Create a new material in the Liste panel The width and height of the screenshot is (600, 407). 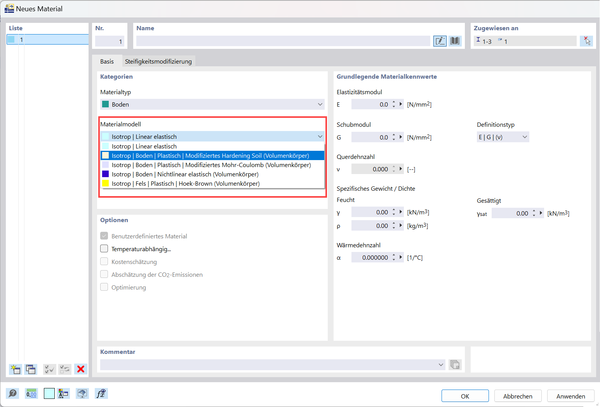pyautogui.click(x=15, y=369)
